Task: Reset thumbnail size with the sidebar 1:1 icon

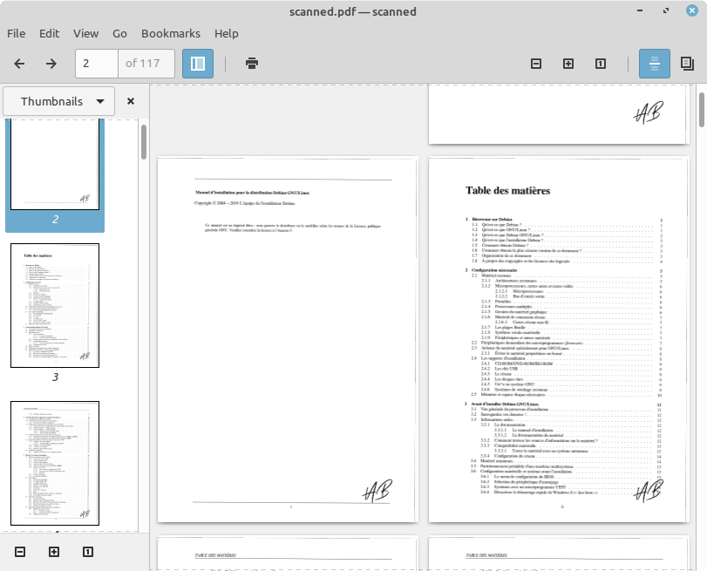Action: pos(88,552)
